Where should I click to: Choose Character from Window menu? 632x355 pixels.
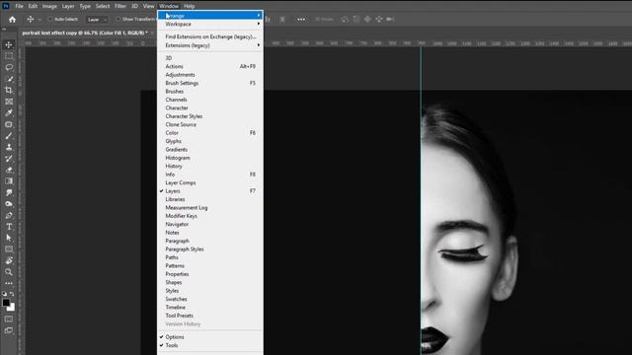pos(210,107)
